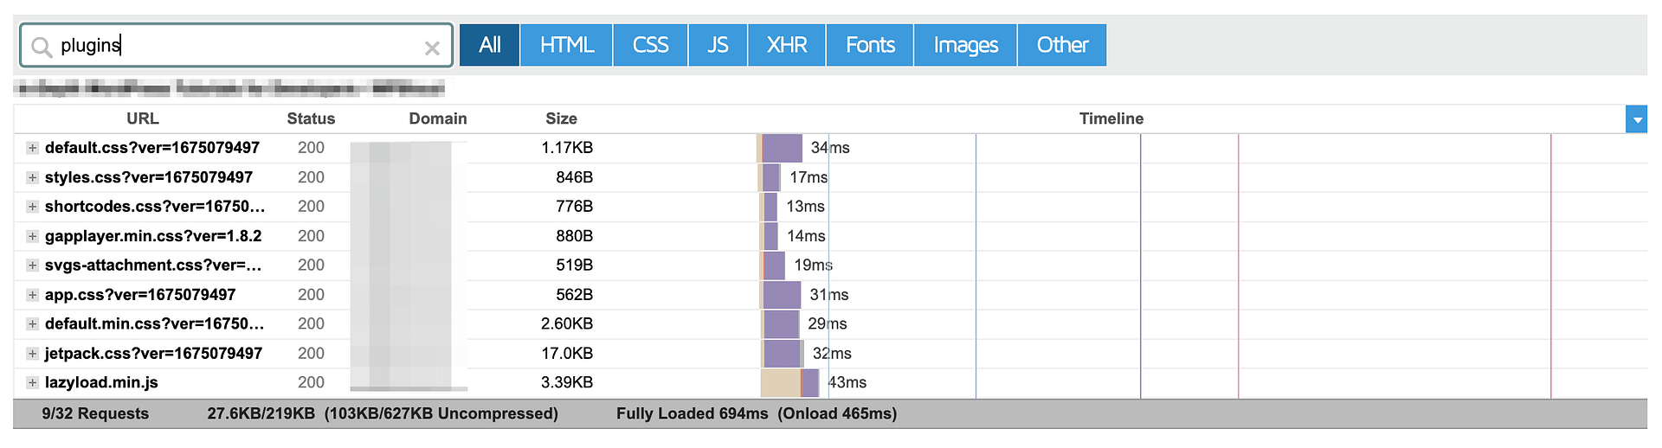The image size is (1662, 448).
Task: Expand gapplayer.min.css request details
Action: tap(32, 236)
